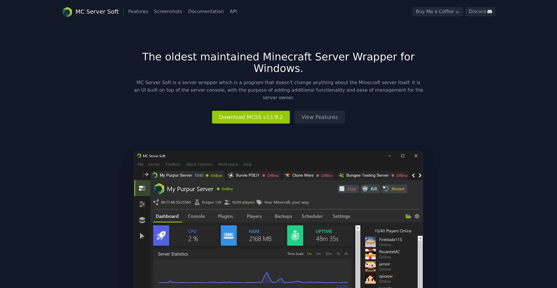The image size is (557, 288).
Task: Click the sidebar expand arrow icon
Action: click(146, 175)
